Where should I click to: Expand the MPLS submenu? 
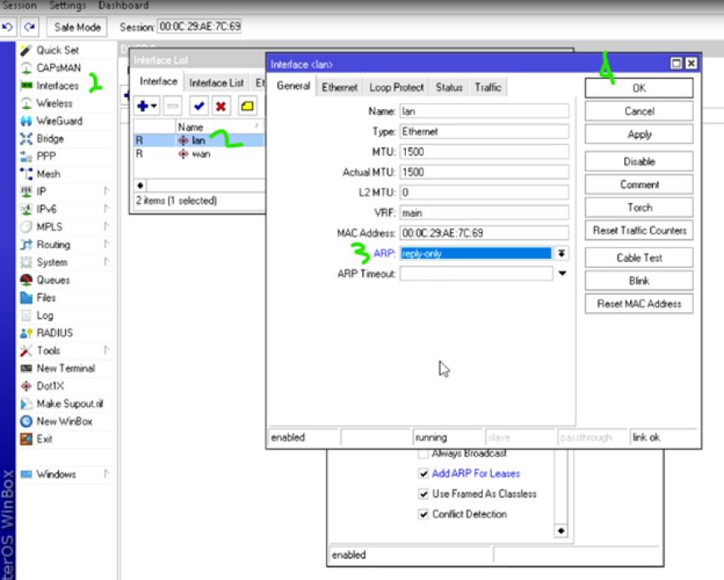pos(107,226)
